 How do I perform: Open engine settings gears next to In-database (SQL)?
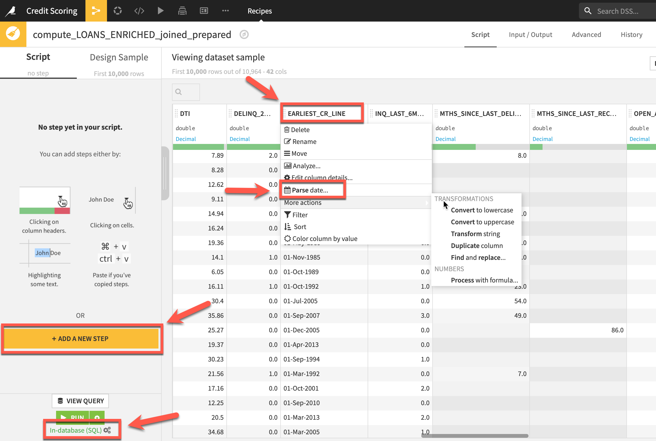pyautogui.click(x=107, y=430)
